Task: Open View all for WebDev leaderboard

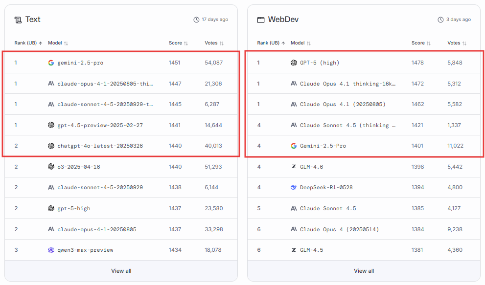Action: point(364,271)
